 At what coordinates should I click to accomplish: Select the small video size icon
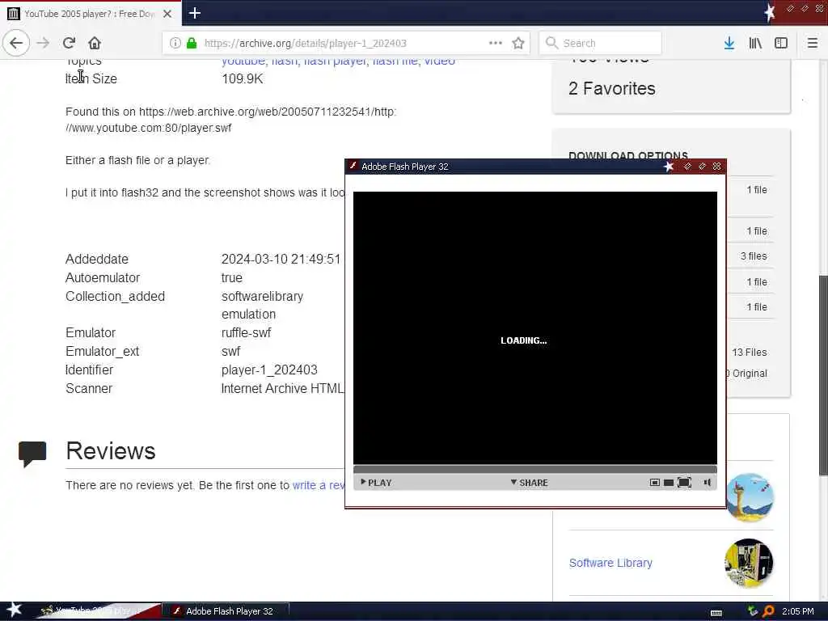tap(654, 482)
